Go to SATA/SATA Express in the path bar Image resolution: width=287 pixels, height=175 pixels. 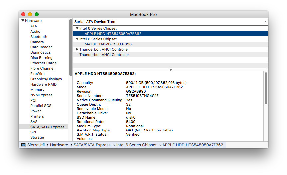(92, 145)
